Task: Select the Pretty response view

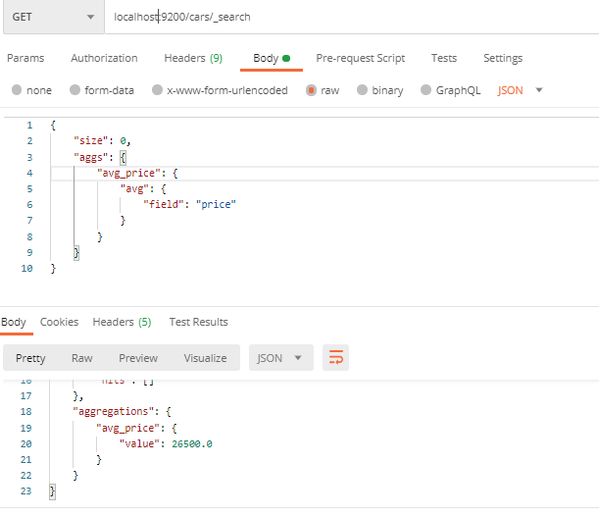Action: click(x=30, y=358)
